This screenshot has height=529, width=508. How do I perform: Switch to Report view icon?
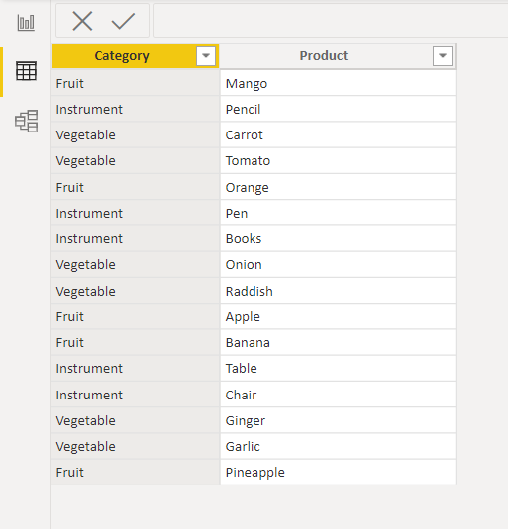[x=26, y=23]
